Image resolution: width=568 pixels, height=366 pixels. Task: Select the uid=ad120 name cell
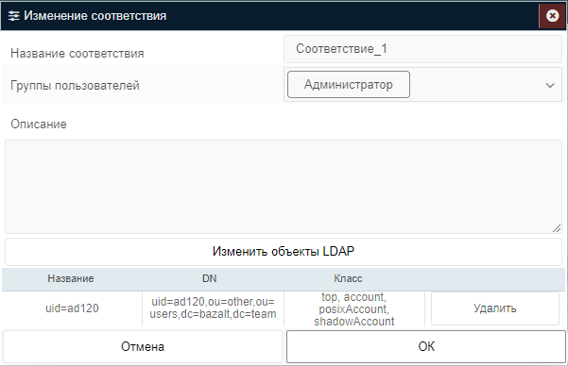coord(72,308)
